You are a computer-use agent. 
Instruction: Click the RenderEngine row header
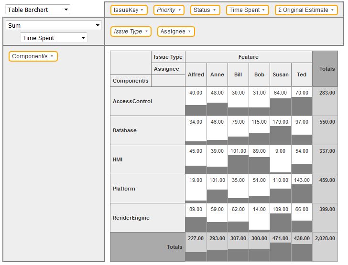131,218
